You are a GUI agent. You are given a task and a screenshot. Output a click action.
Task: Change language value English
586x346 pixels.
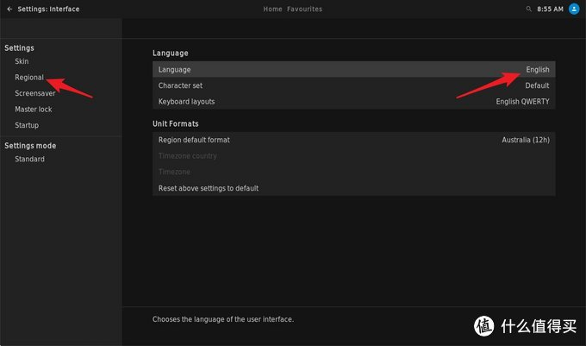537,69
